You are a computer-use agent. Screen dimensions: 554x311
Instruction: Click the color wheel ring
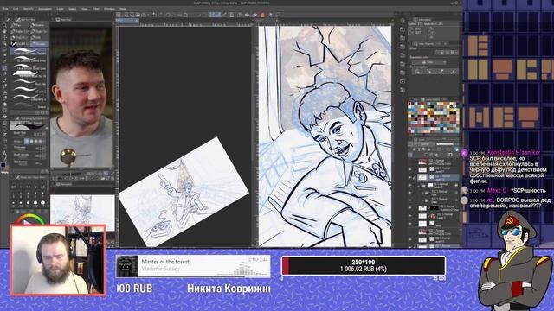pyautogui.click(x=29, y=217)
